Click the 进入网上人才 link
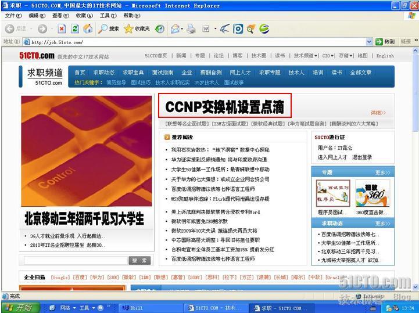Viewport: 419px width, 313px height. pos(332,157)
